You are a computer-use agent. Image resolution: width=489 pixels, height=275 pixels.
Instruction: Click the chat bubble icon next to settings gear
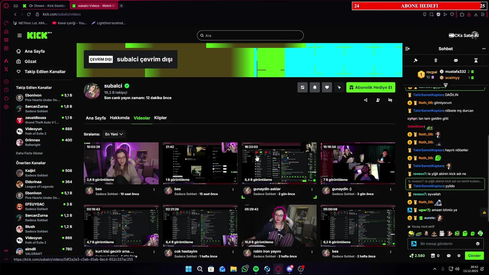[x=449, y=256]
